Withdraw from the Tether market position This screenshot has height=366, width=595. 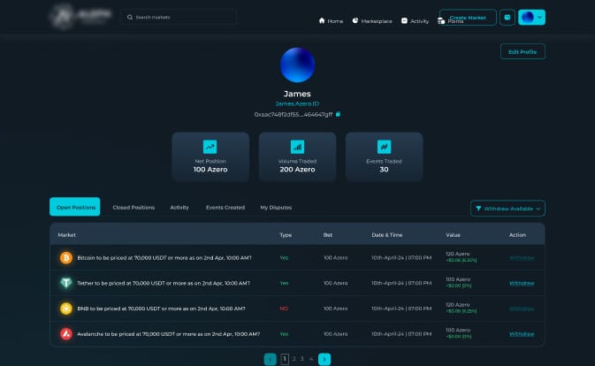(x=522, y=283)
